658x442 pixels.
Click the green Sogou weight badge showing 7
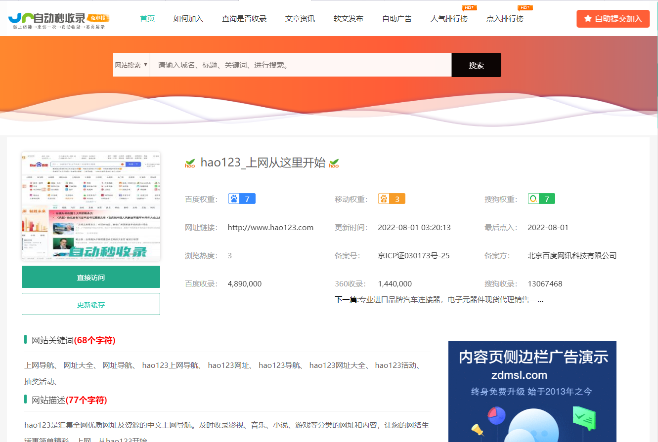point(541,199)
